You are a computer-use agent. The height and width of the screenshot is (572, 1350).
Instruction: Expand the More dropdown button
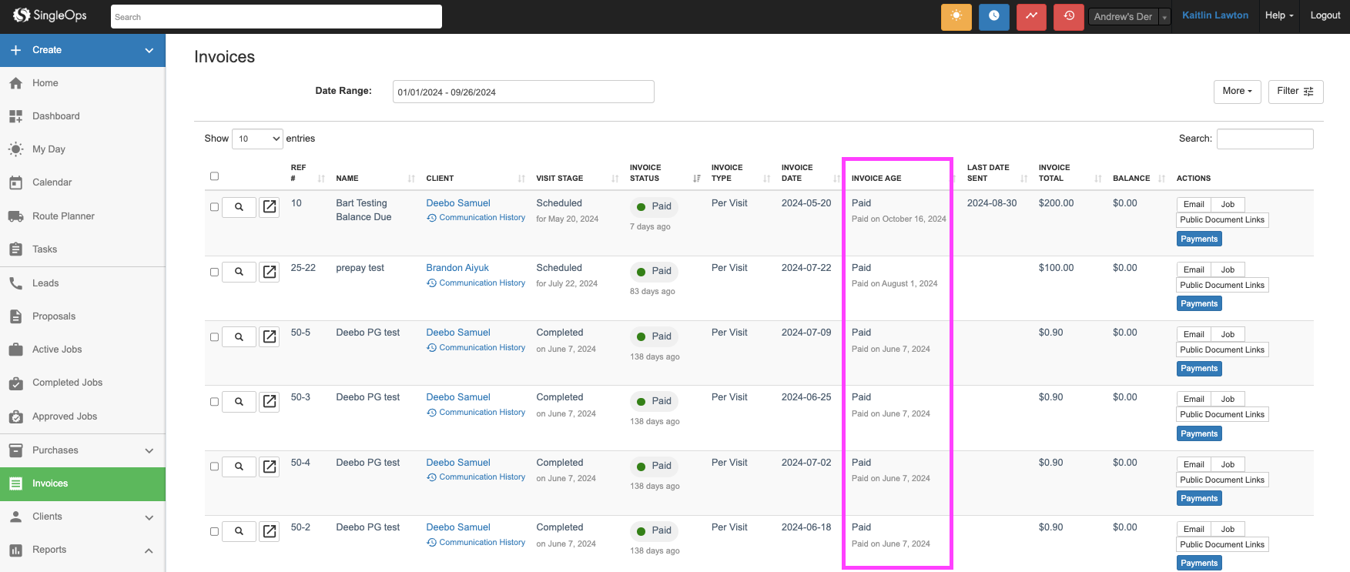click(1237, 91)
